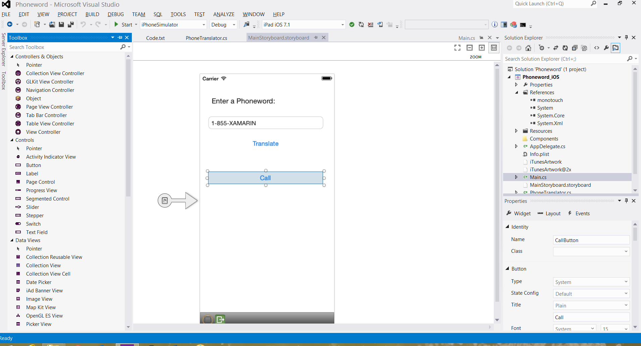Select the Call button on the design surface

point(265,178)
